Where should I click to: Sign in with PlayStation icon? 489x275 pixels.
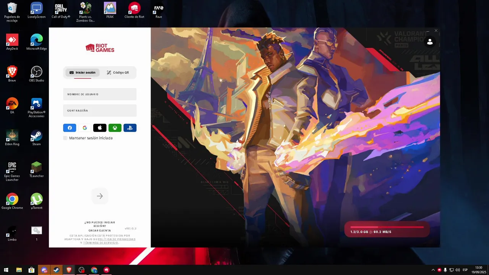130,128
